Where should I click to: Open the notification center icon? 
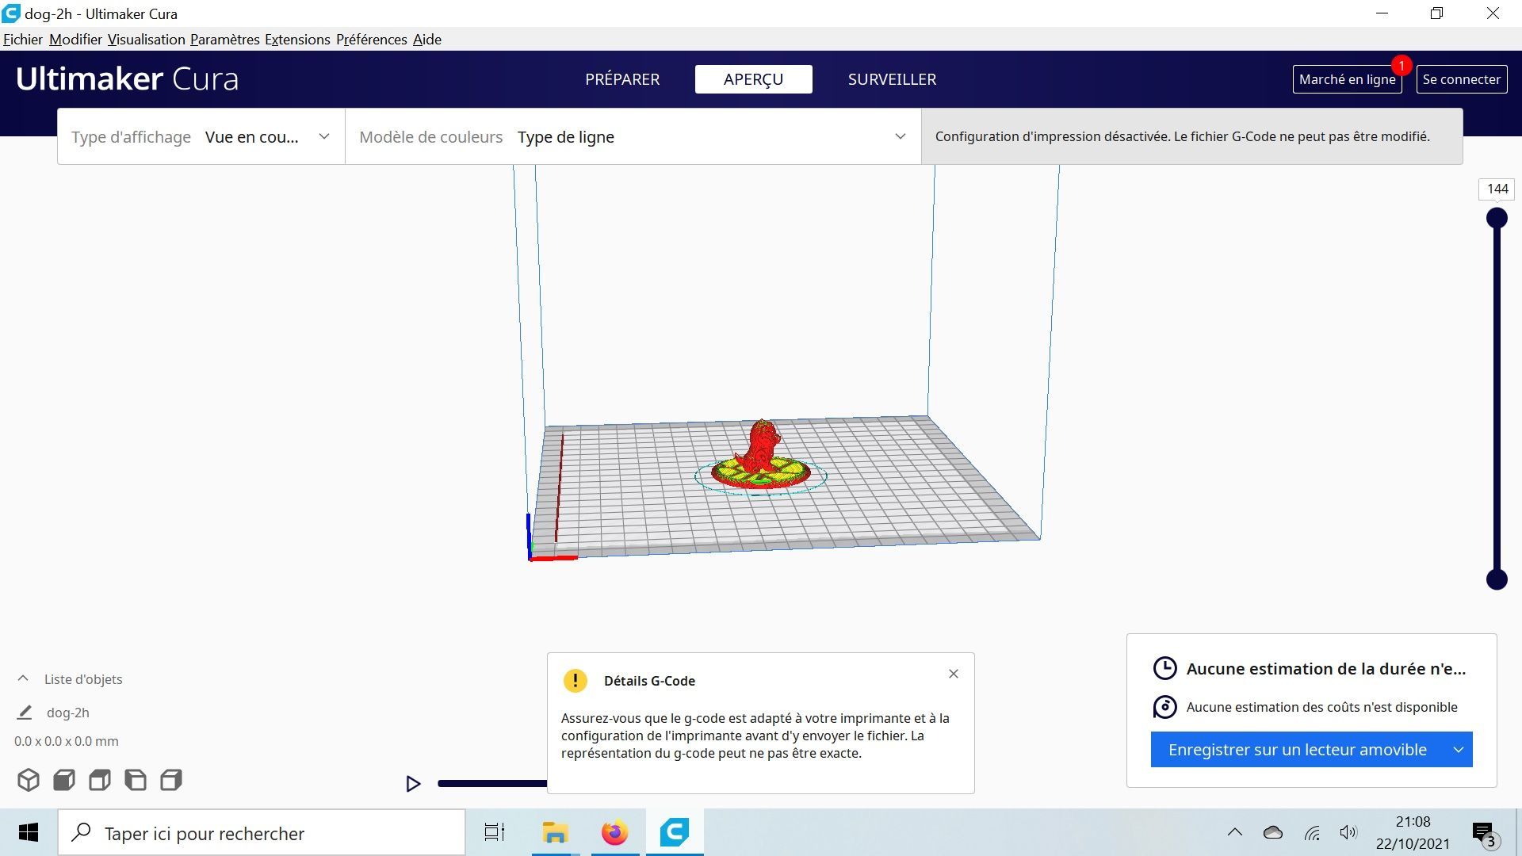(x=1484, y=834)
